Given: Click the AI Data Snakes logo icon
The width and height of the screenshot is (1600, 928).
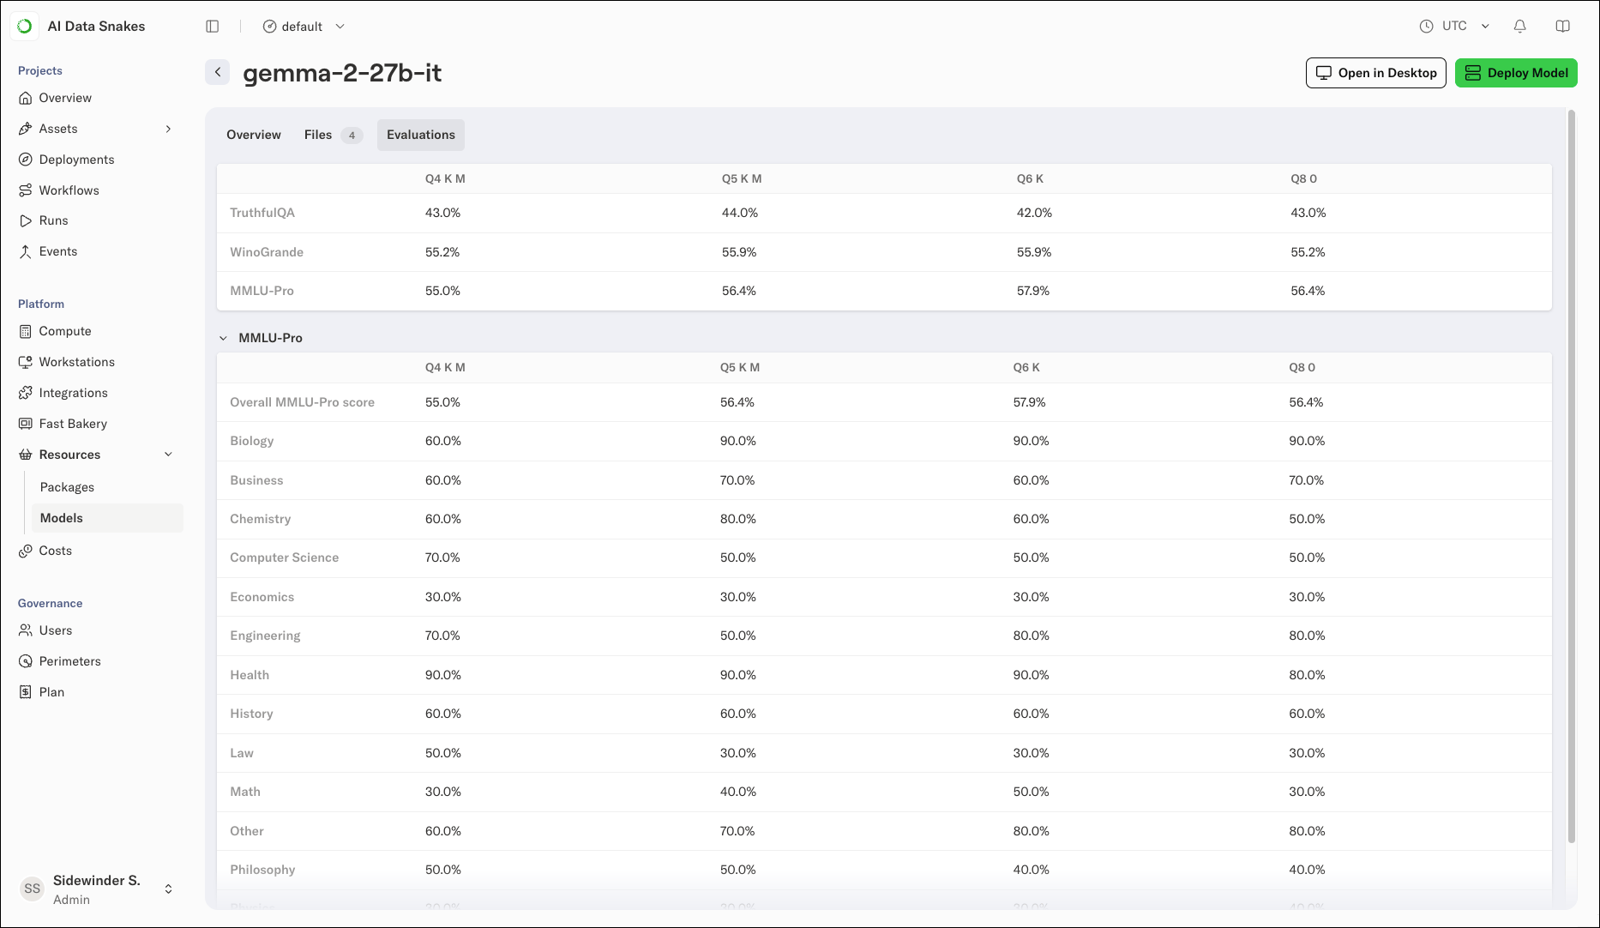Looking at the screenshot, I should click(25, 27).
